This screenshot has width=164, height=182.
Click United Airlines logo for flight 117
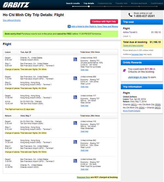pyautogui.click(x=75, y=97)
